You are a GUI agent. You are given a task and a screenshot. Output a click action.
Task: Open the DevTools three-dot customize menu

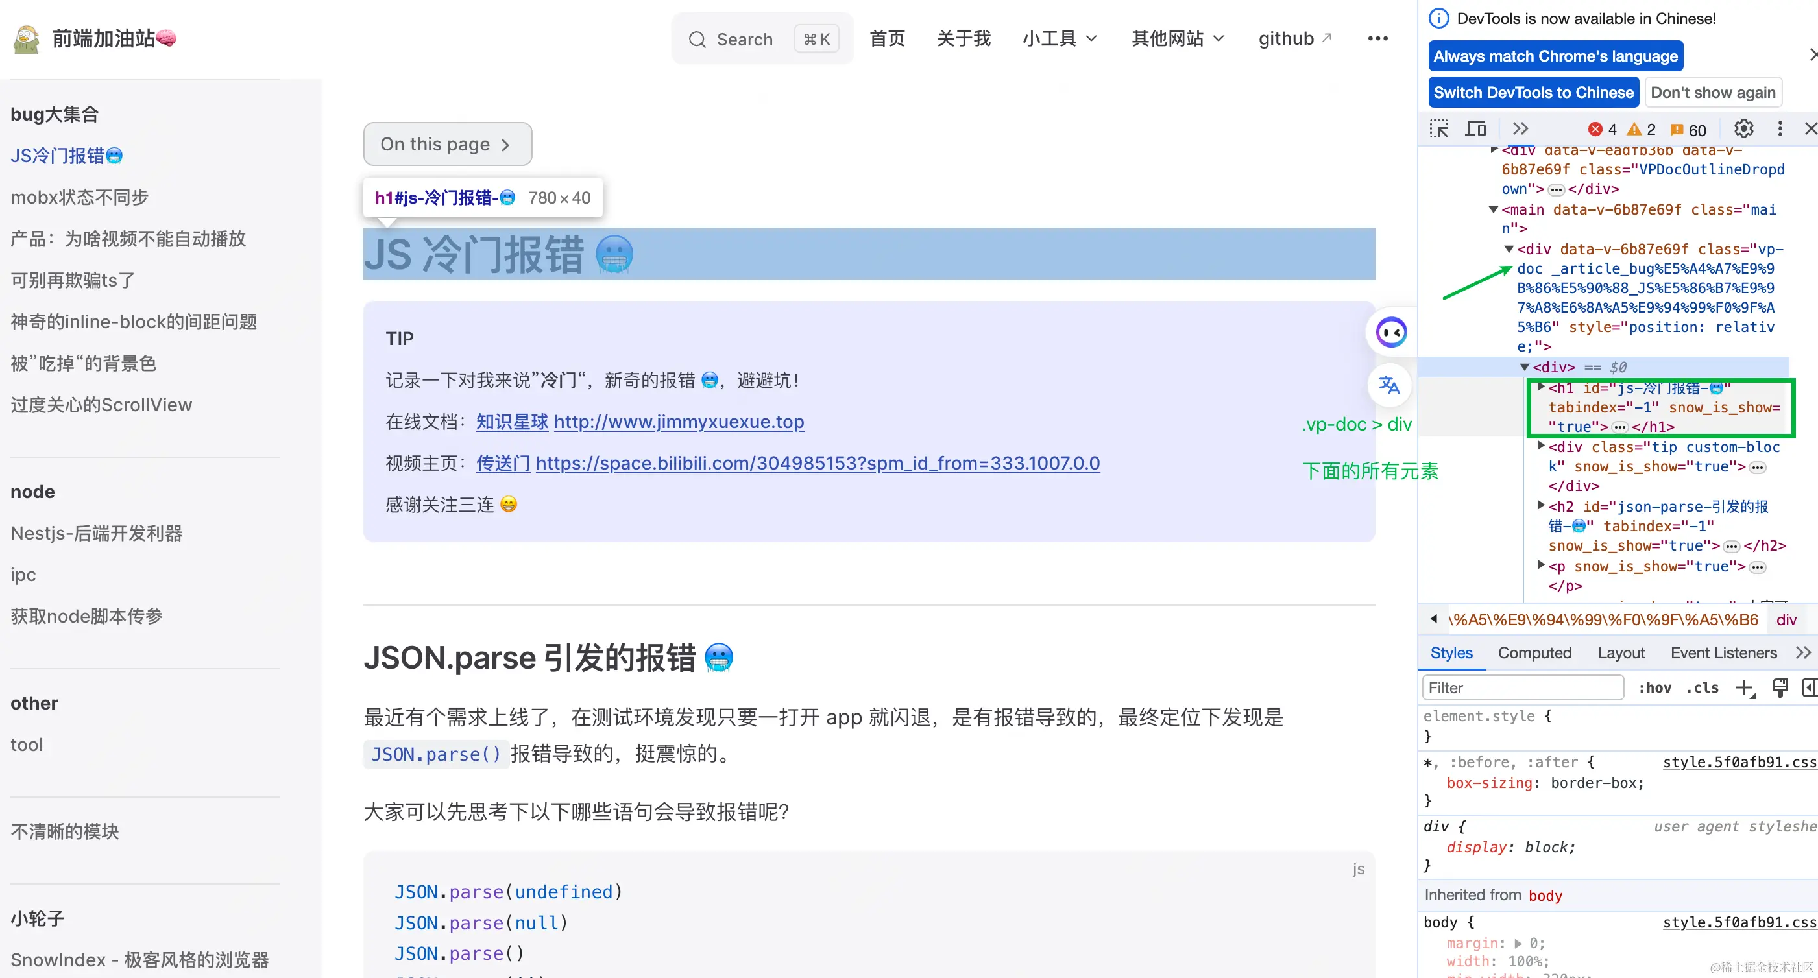coord(1780,128)
